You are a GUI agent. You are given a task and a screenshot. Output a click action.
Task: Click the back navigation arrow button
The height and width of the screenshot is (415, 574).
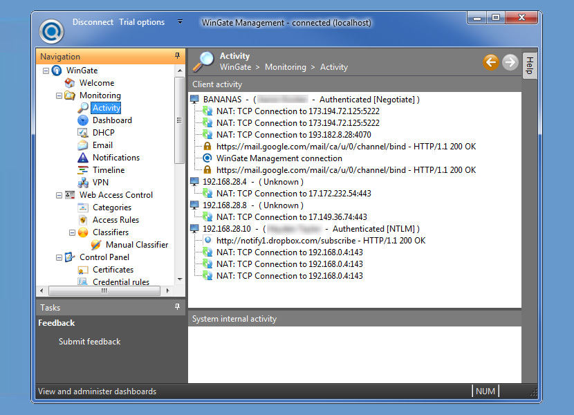point(491,62)
